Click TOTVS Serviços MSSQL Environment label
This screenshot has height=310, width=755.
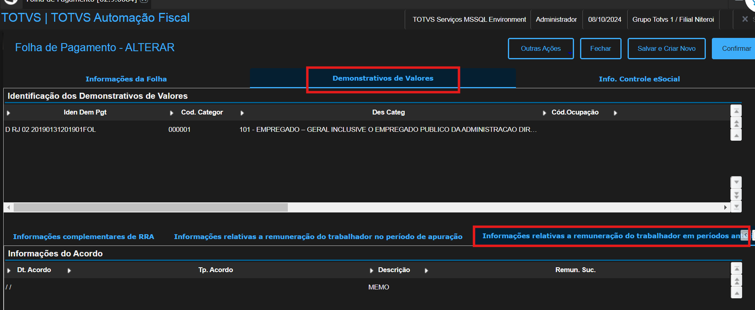click(469, 19)
